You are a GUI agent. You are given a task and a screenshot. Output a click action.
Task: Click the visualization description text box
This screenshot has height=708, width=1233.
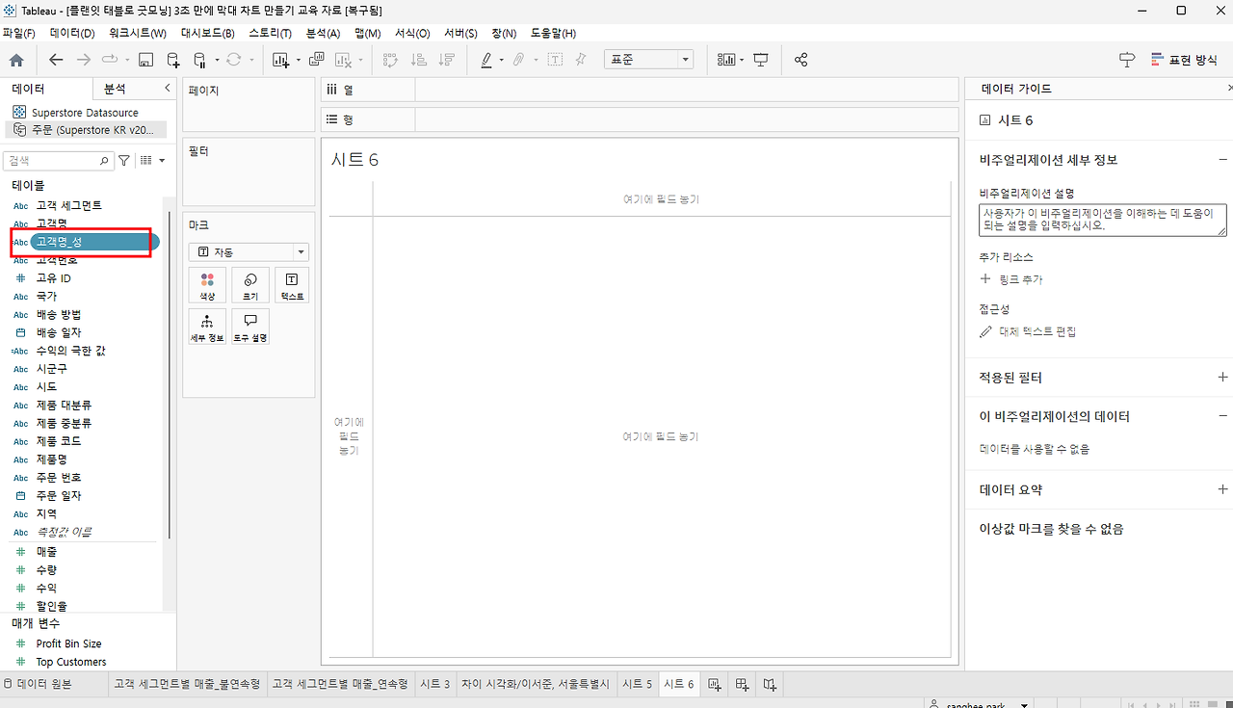tap(1103, 220)
